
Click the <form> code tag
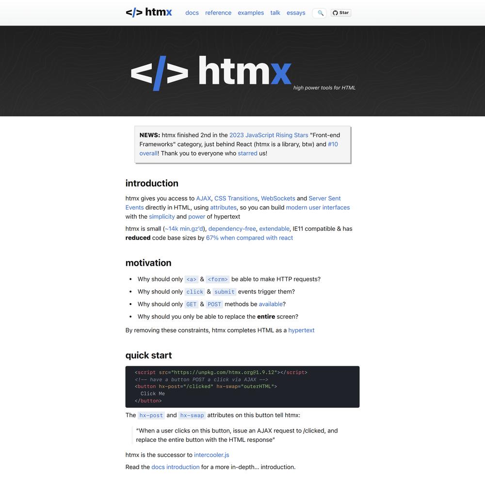(x=218, y=279)
